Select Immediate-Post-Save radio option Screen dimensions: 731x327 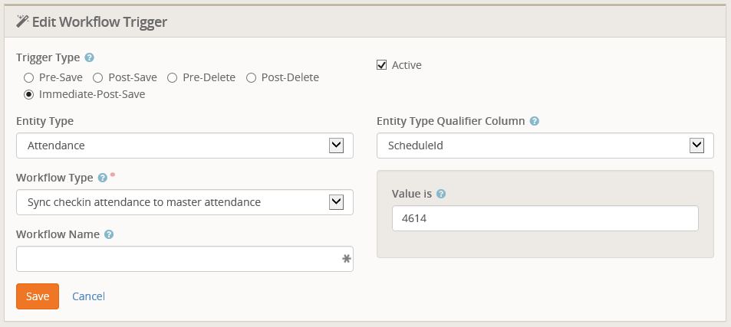click(29, 95)
